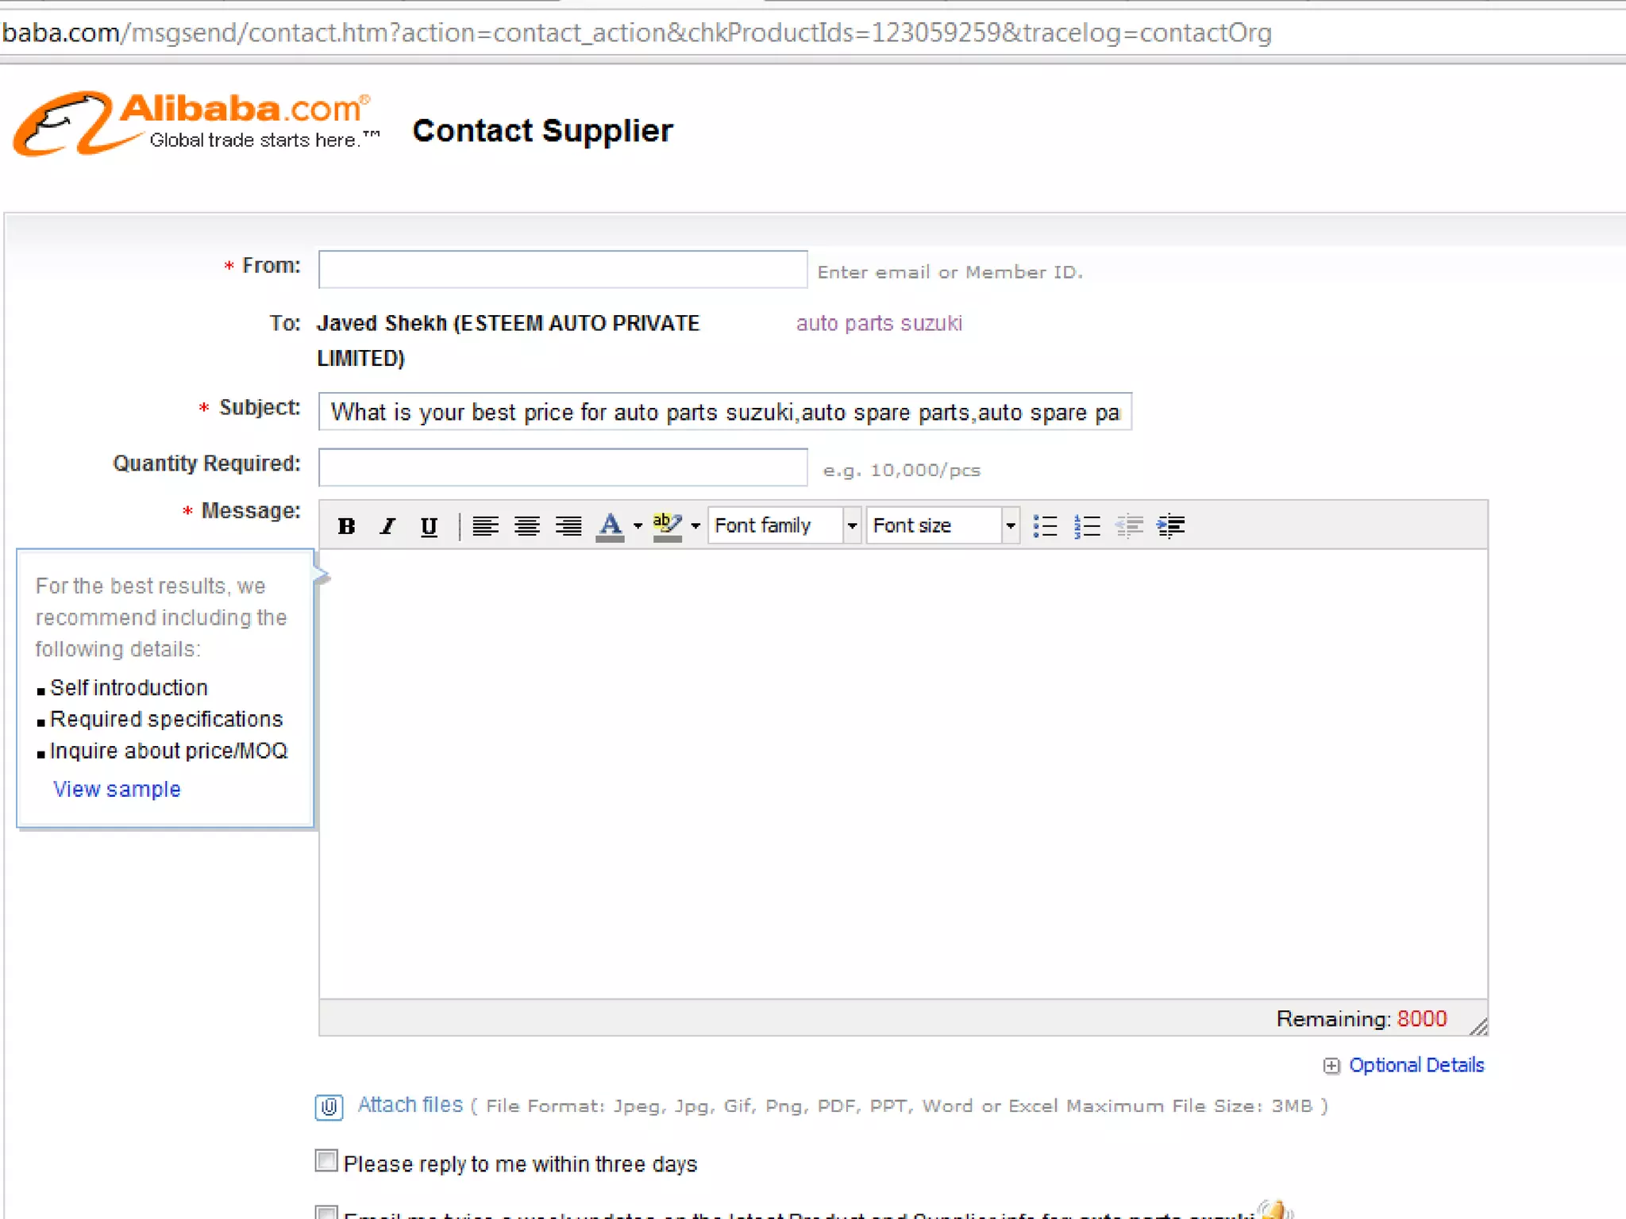Viewport: 1626px width, 1219px height.
Task: Apply the text color A swatch
Action: coord(610,526)
